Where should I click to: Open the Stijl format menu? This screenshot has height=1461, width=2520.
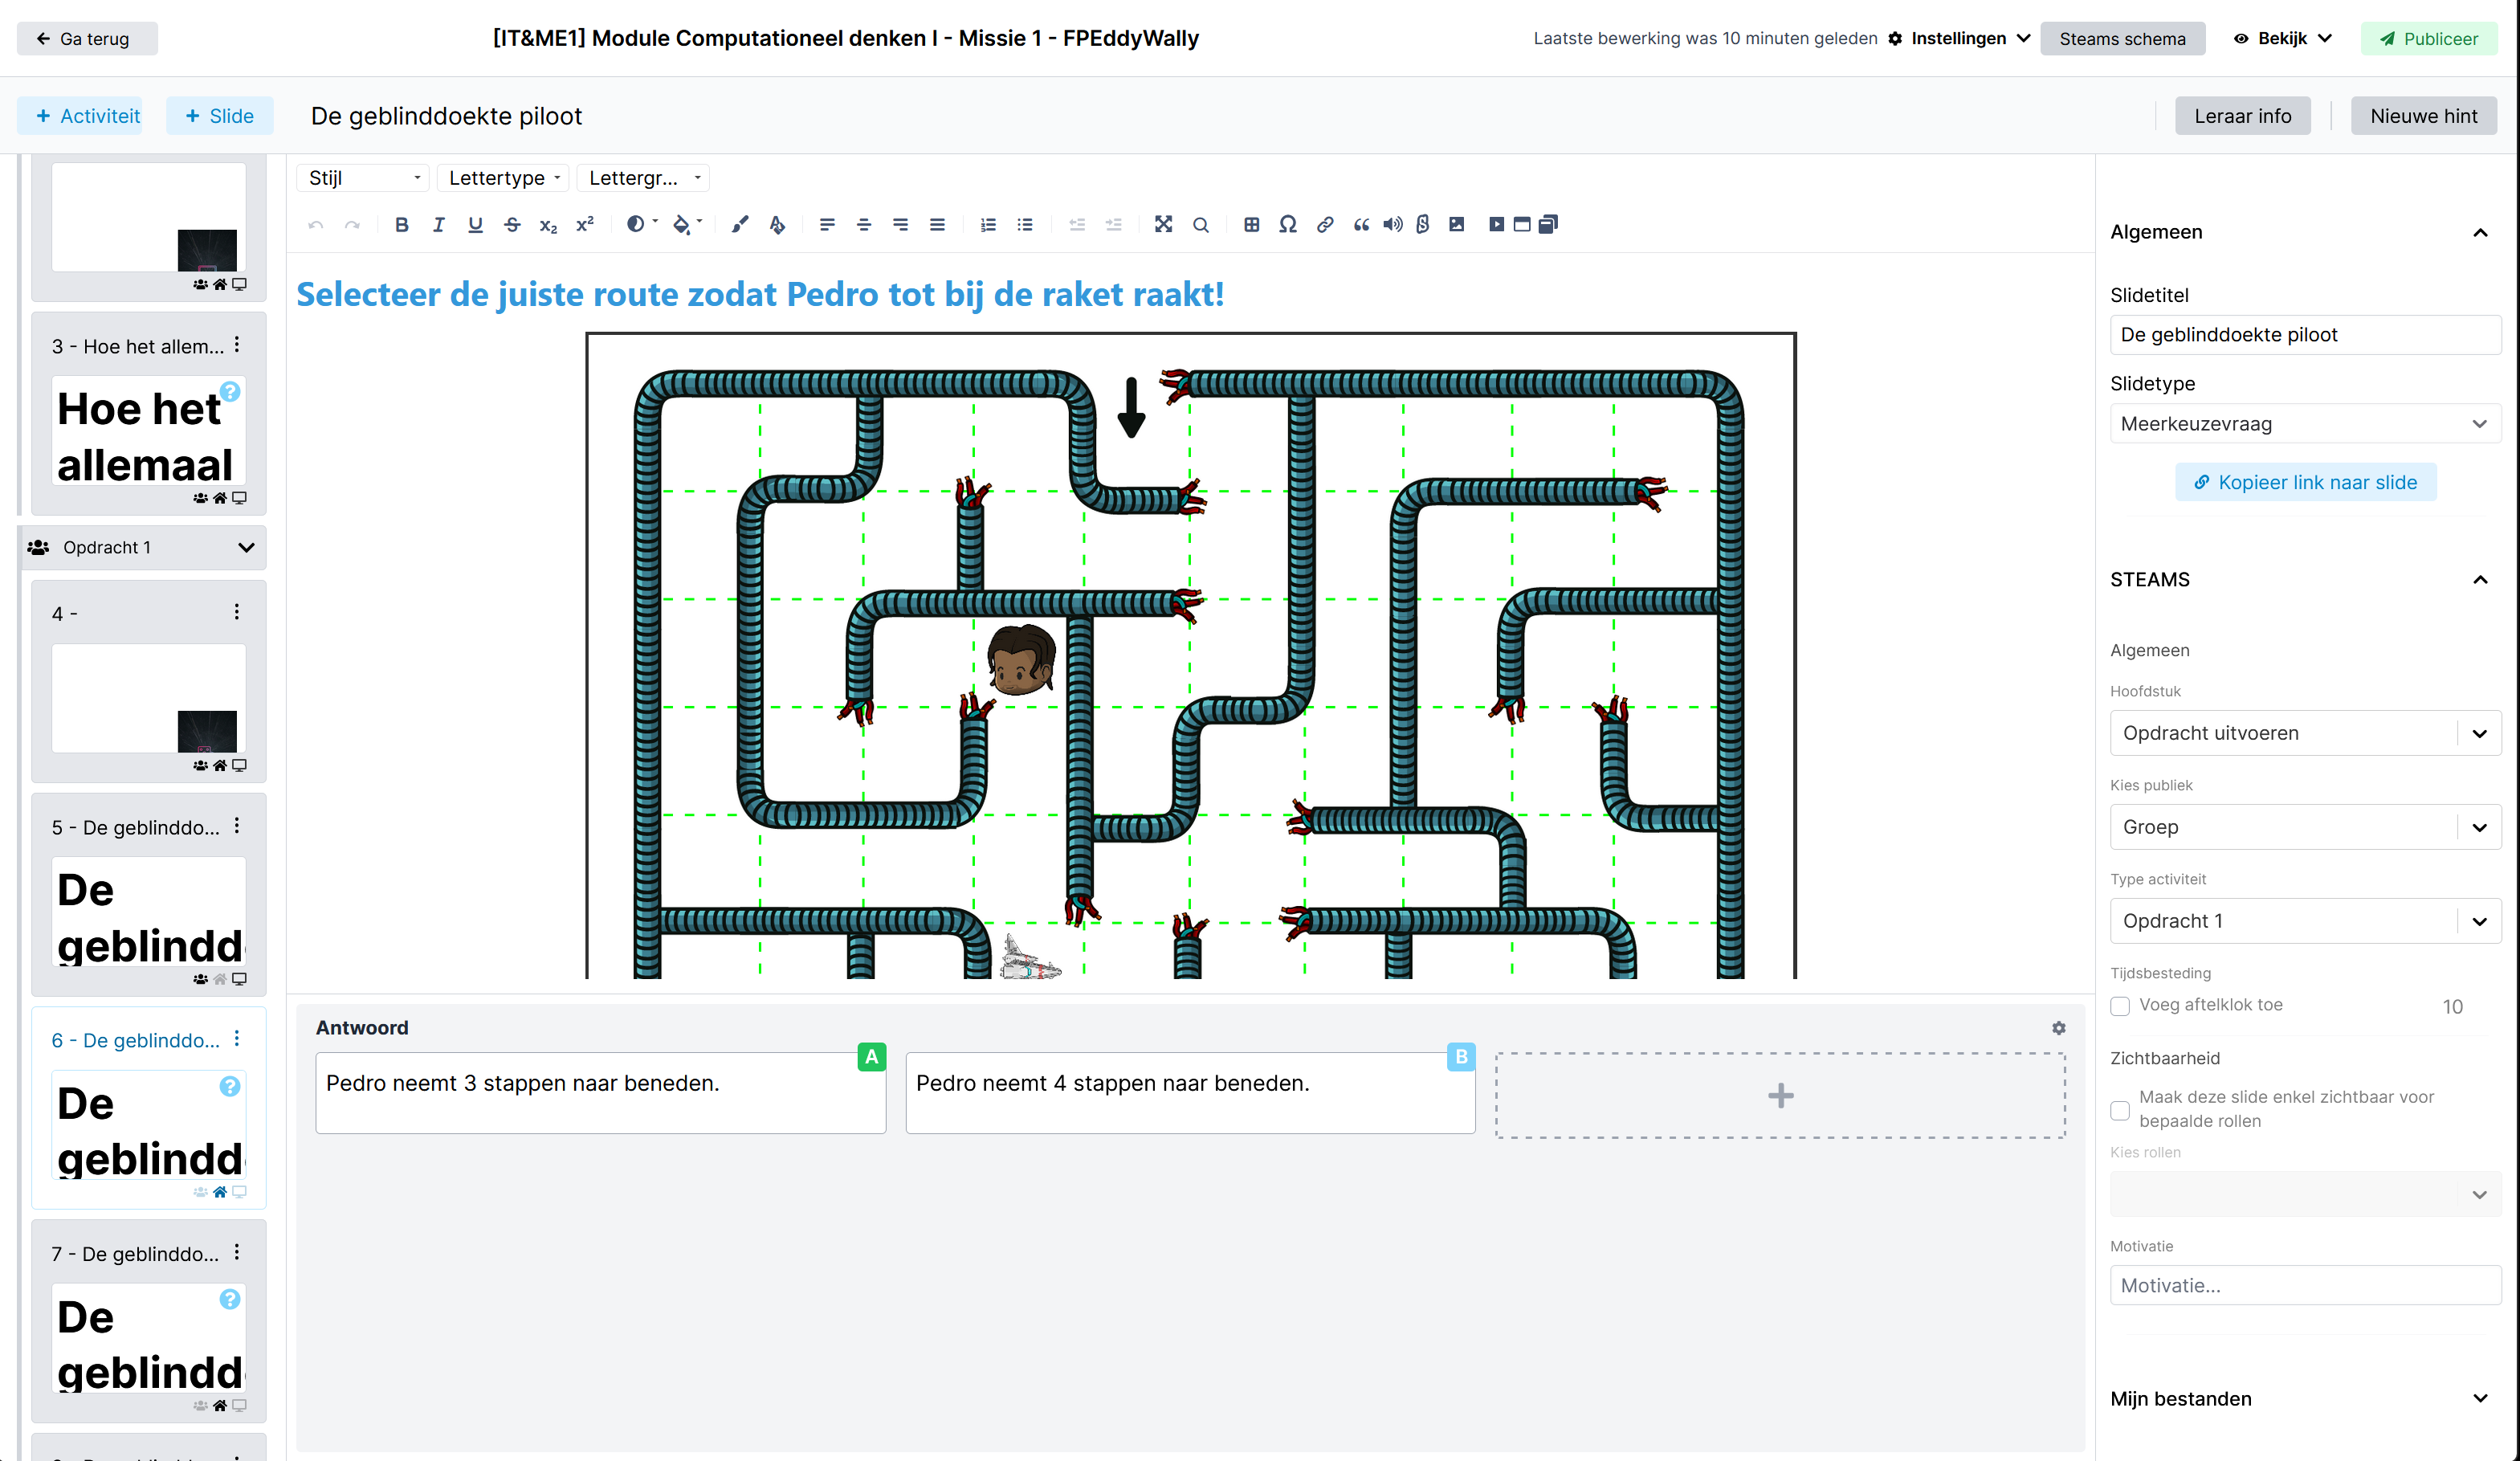(363, 178)
